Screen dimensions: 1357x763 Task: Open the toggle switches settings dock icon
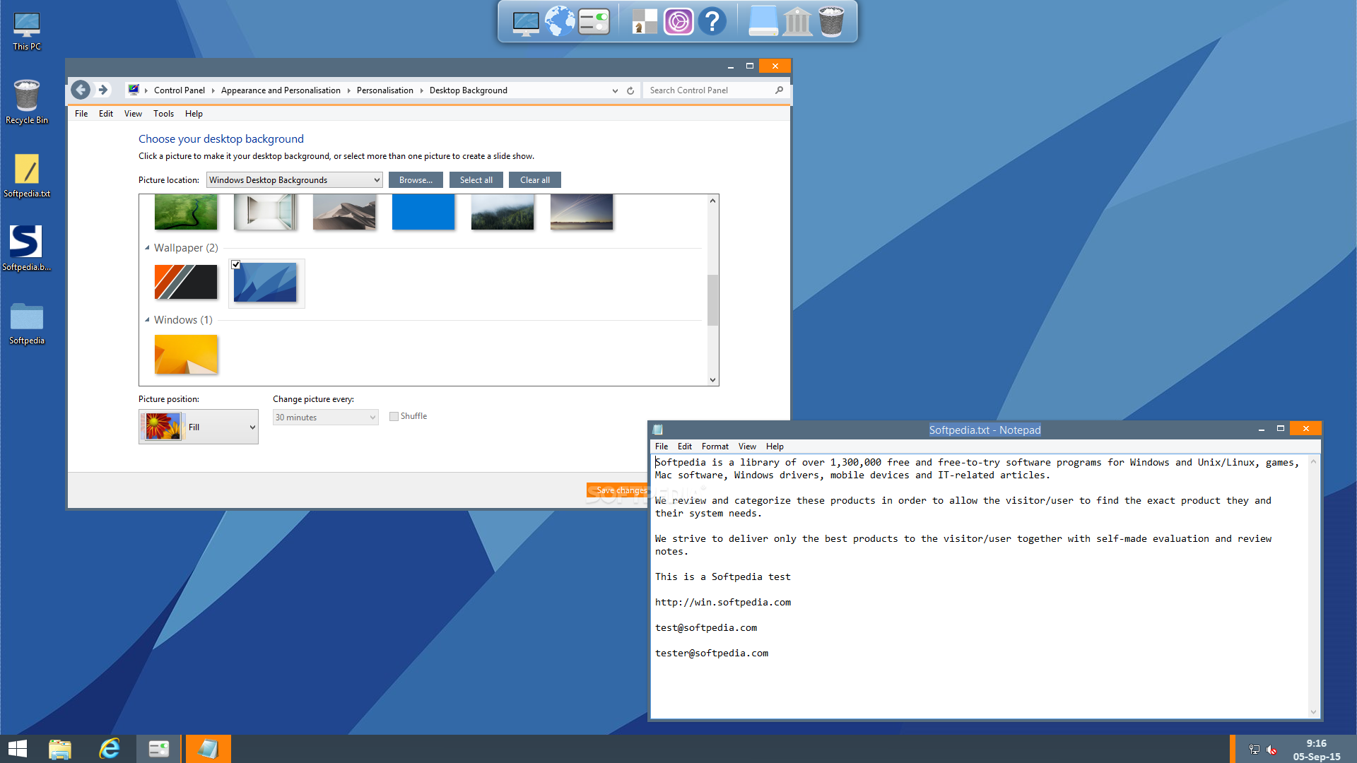[x=594, y=22]
